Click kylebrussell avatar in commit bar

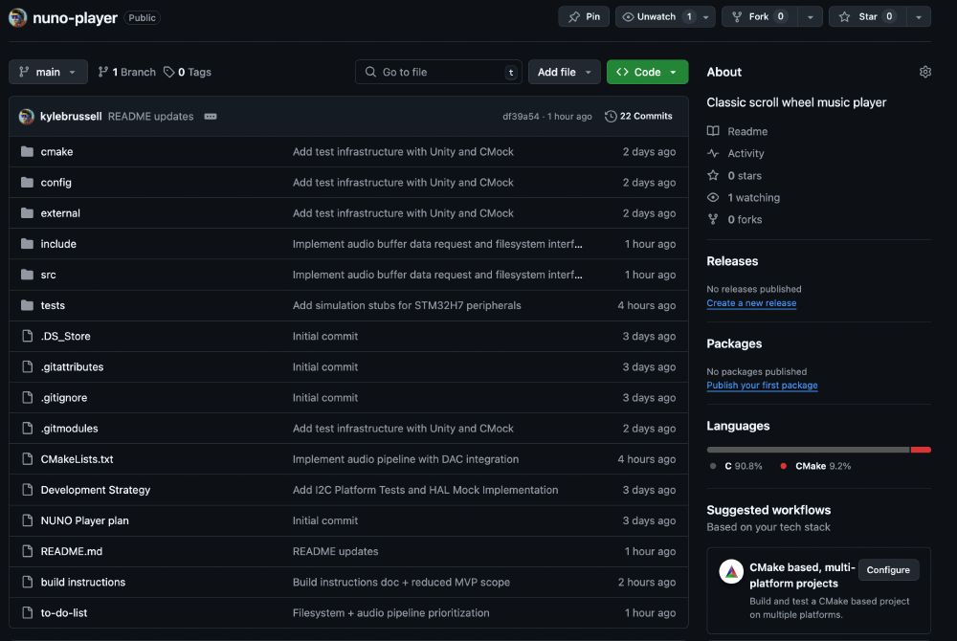click(26, 116)
